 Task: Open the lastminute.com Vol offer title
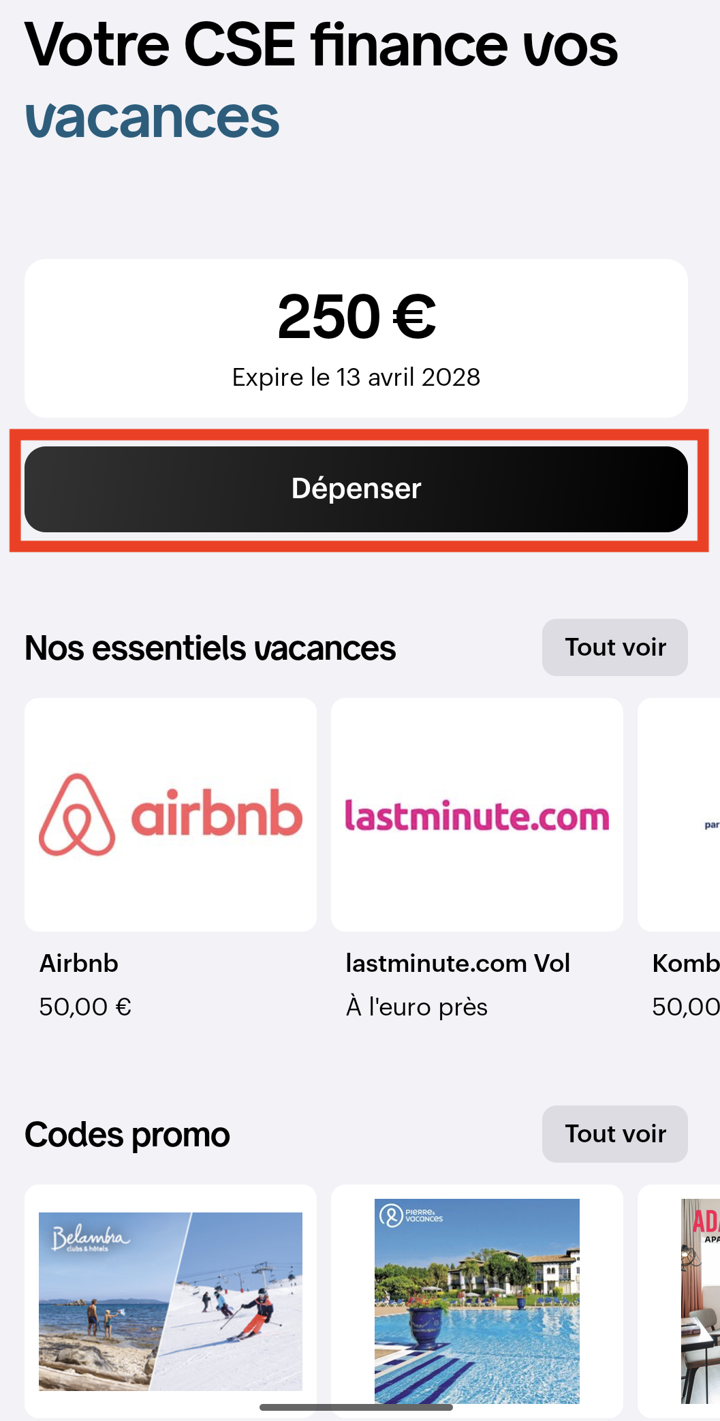(x=458, y=963)
